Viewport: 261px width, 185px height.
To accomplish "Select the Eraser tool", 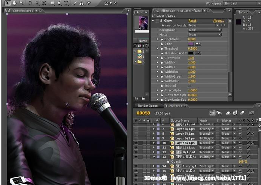I will [x=88, y=3].
